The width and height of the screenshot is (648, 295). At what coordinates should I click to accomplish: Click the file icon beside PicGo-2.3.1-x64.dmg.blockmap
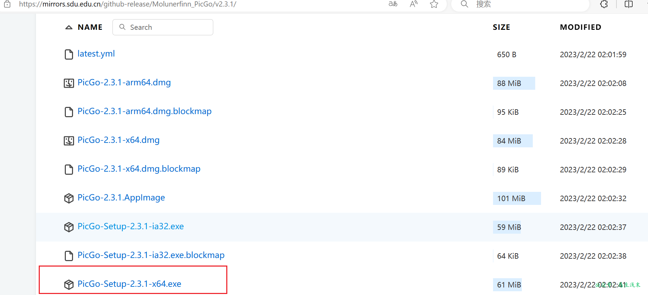point(69,170)
